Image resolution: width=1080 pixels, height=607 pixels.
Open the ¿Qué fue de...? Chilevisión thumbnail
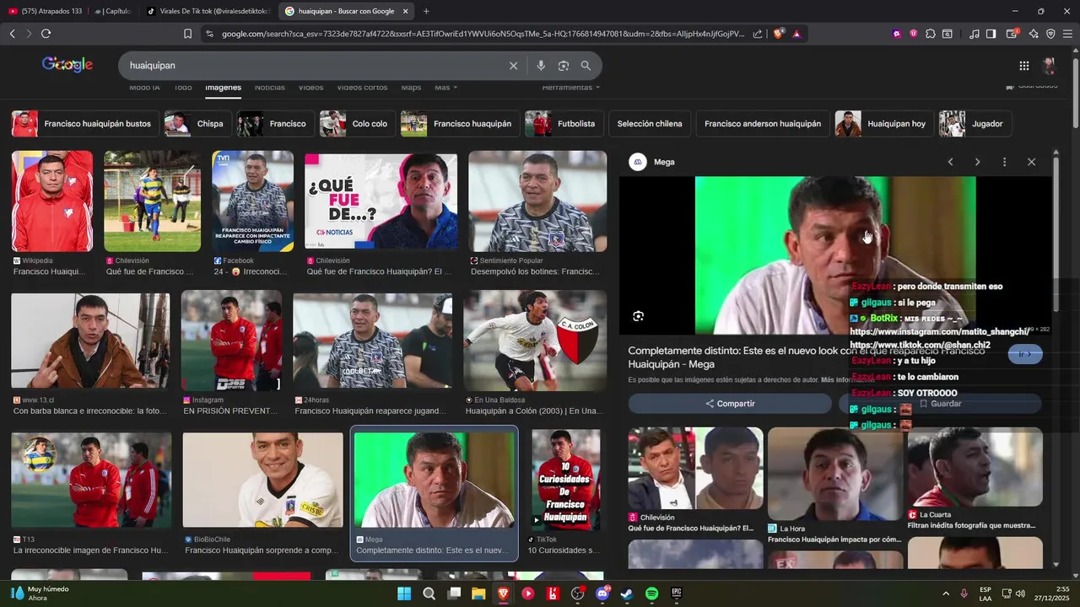pyautogui.click(x=381, y=201)
